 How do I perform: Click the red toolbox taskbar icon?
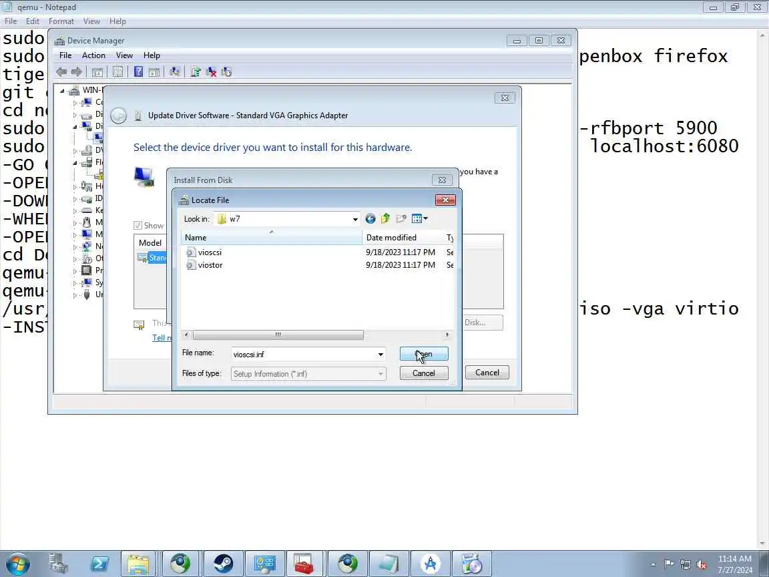pyautogui.click(x=304, y=564)
